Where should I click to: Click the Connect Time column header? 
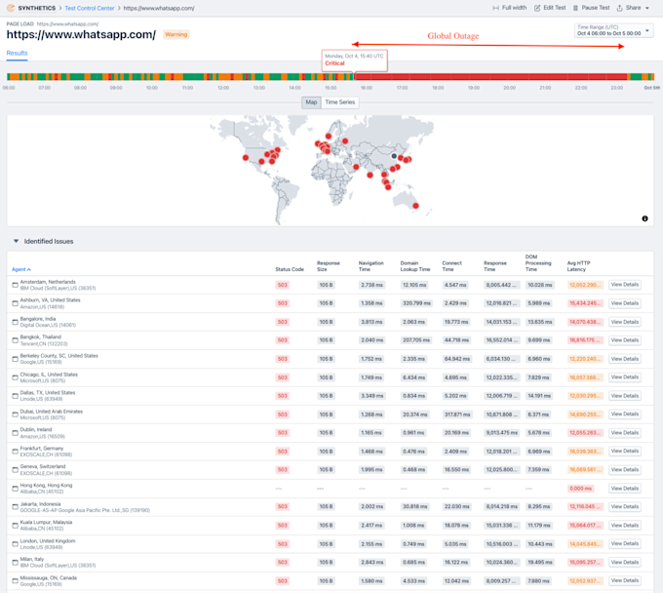(451, 266)
